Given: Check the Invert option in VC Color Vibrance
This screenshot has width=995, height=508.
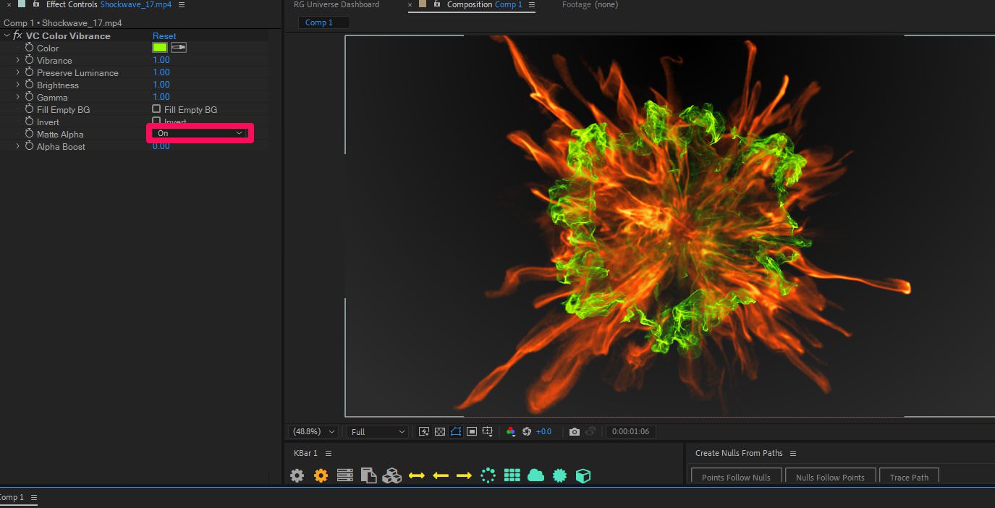Looking at the screenshot, I should tap(156, 122).
